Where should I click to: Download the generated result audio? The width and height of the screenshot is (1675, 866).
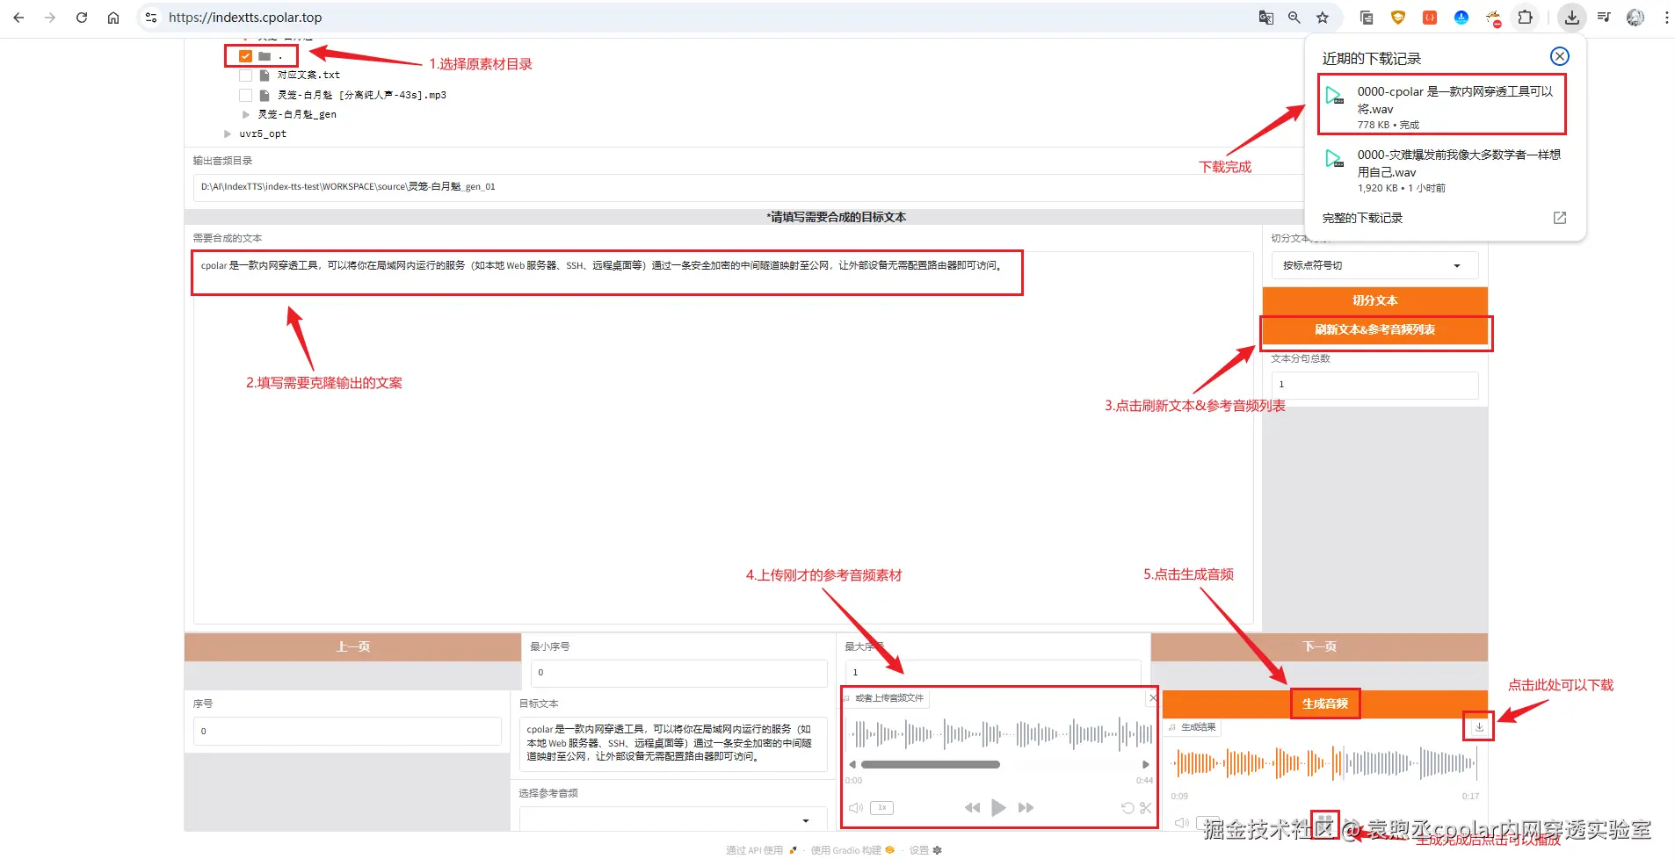pos(1479,727)
